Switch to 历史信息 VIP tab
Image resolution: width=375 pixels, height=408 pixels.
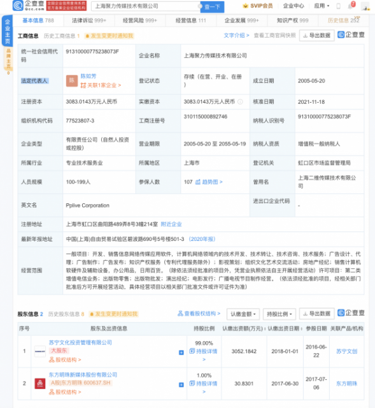pos(344,20)
